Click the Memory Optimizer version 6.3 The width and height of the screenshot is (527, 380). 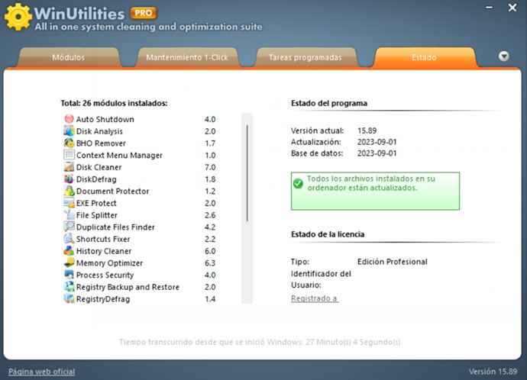coord(210,263)
